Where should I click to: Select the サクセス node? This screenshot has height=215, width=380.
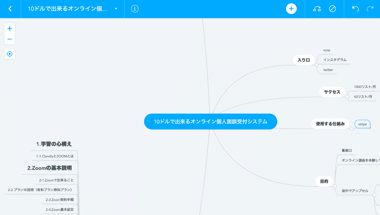[x=332, y=92]
